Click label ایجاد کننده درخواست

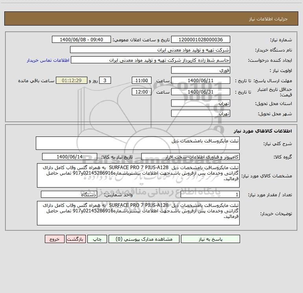[270, 60]
